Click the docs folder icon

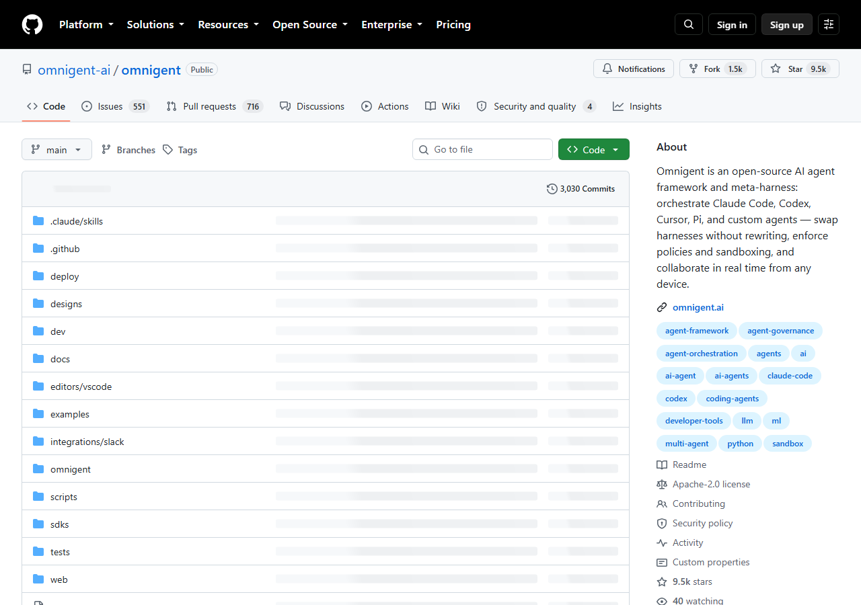tap(38, 359)
